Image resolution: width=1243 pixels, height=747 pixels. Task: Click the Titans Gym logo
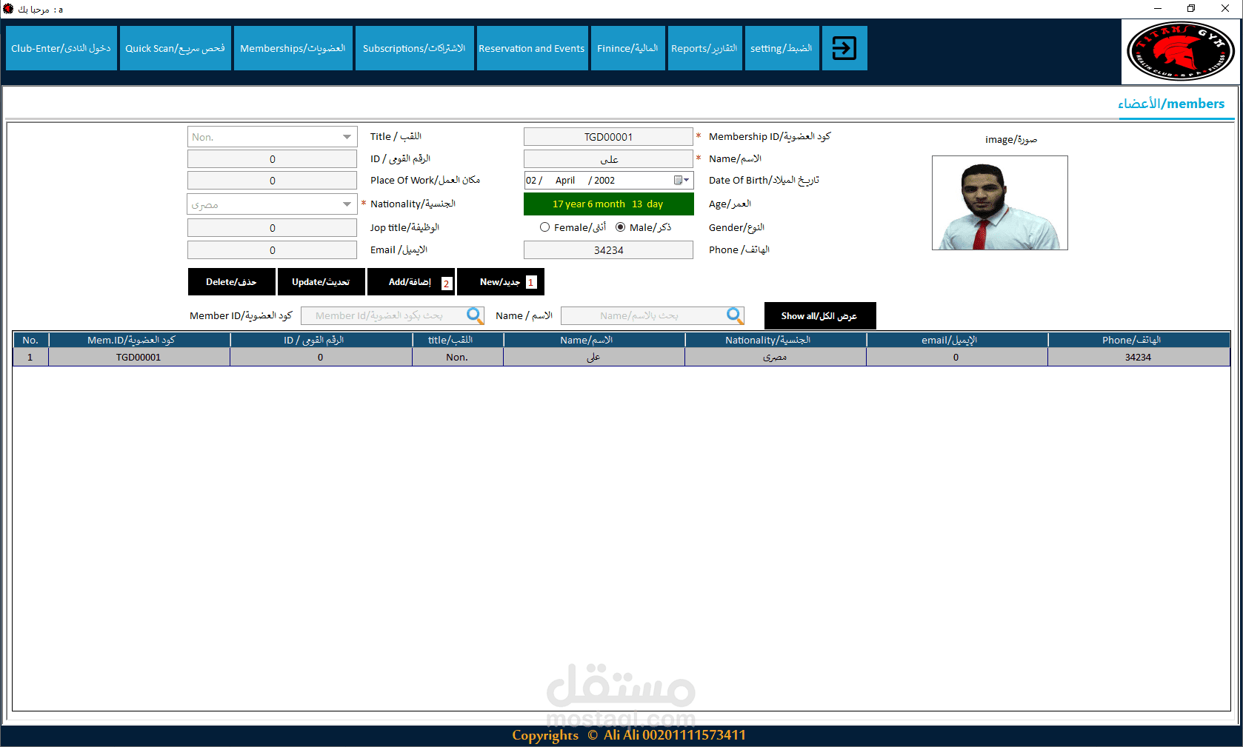(x=1179, y=51)
